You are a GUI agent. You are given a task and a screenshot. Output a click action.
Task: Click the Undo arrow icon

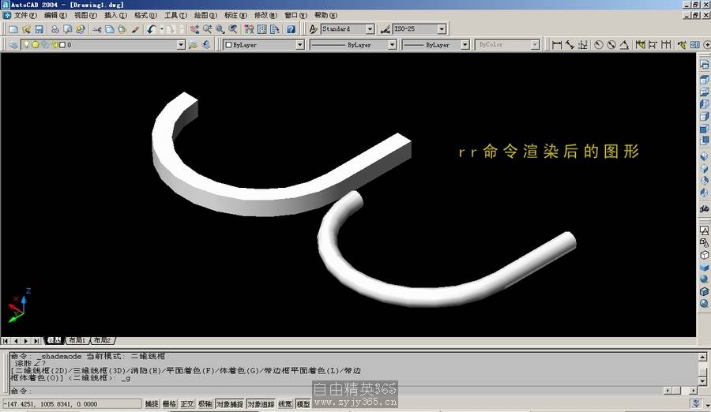pyautogui.click(x=150, y=29)
